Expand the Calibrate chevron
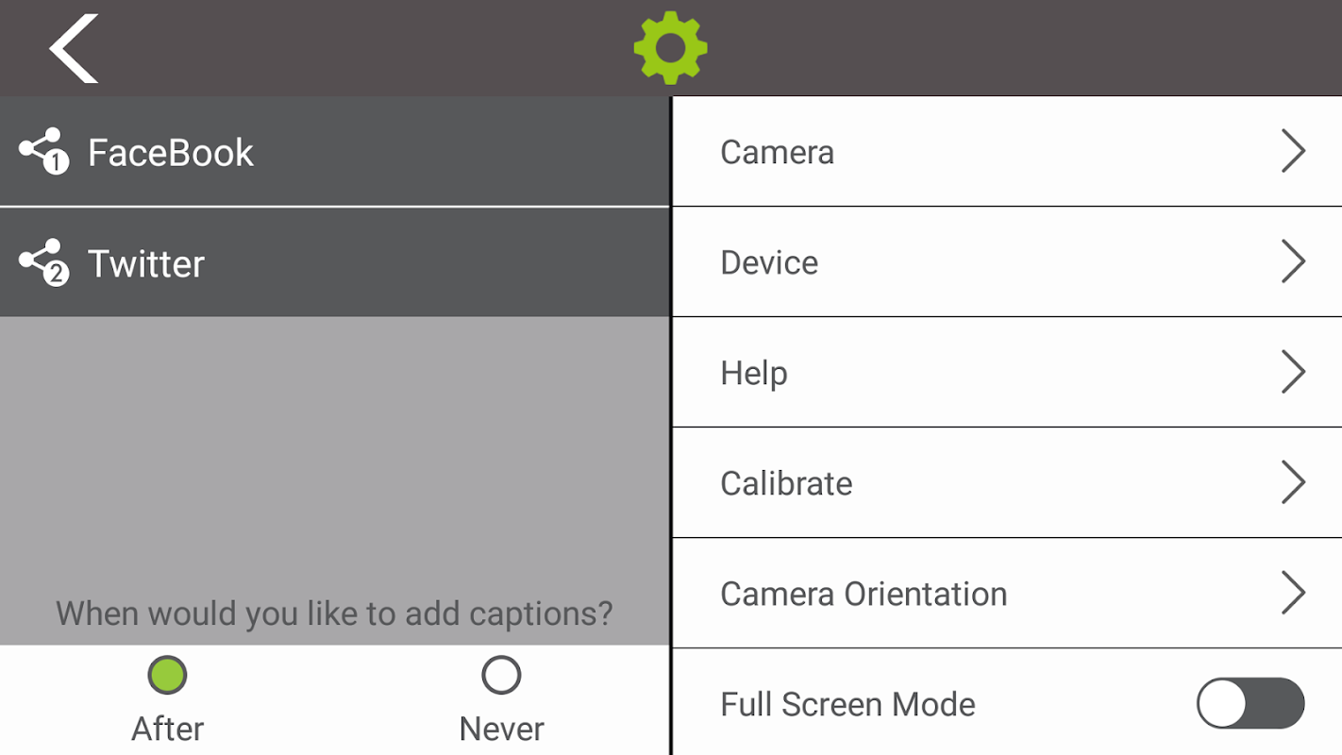 tap(1292, 482)
